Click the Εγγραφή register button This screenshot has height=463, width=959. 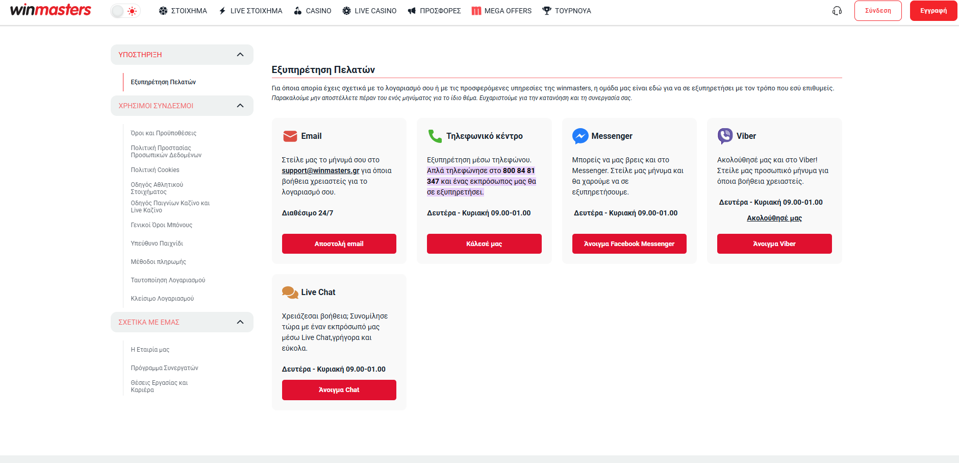coord(933,11)
